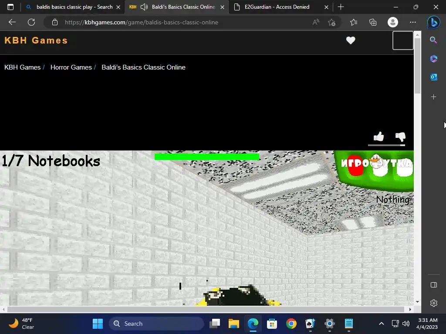Open the Favorites list icon
This screenshot has height=334, width=446.
354,22
